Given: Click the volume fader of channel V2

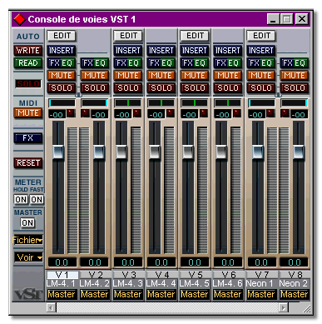Looking at the screenshot, I should coord(99,152).
